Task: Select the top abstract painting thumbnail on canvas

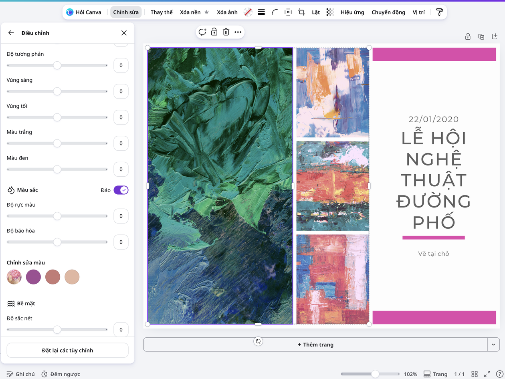Action: (x=333, y=93)
